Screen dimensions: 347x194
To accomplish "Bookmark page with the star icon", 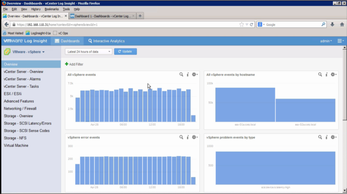I will [242, 25].
